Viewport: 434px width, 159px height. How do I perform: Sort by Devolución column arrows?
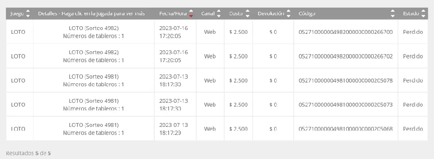289,14
